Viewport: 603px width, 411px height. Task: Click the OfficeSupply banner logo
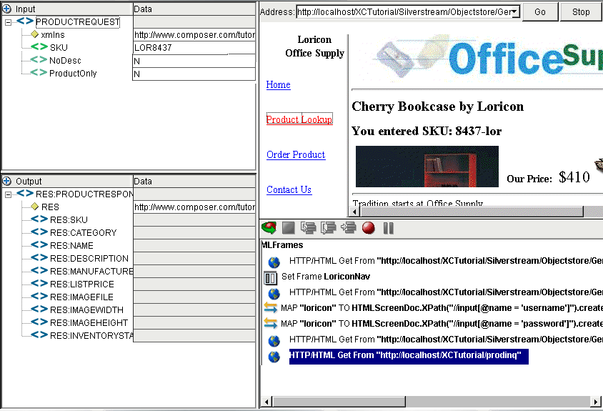pos(489,58)
